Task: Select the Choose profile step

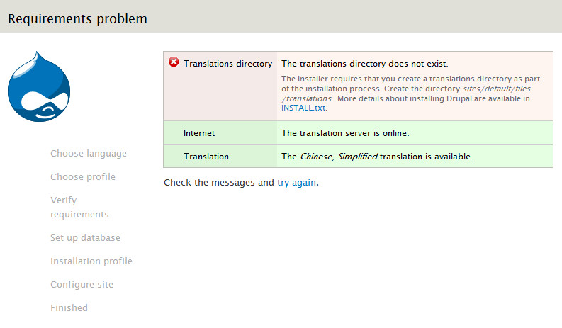Action: [83, 177]
